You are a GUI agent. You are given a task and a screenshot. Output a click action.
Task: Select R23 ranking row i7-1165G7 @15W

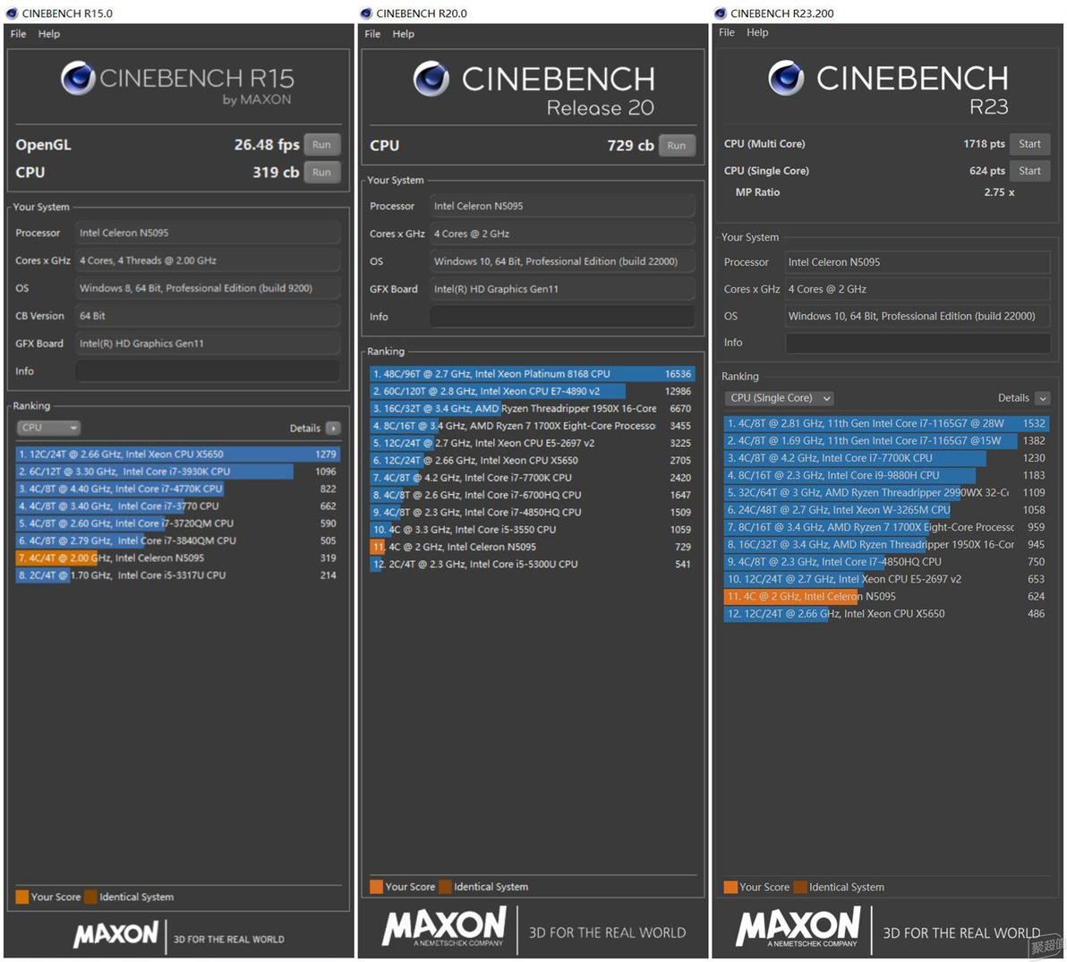pos(887,441)
